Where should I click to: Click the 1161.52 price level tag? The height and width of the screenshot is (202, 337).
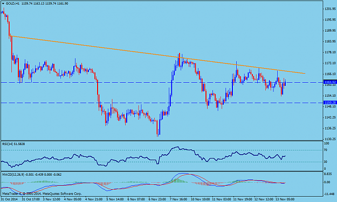(330, 82)
